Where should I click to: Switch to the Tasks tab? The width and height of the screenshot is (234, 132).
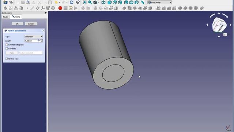16,16
